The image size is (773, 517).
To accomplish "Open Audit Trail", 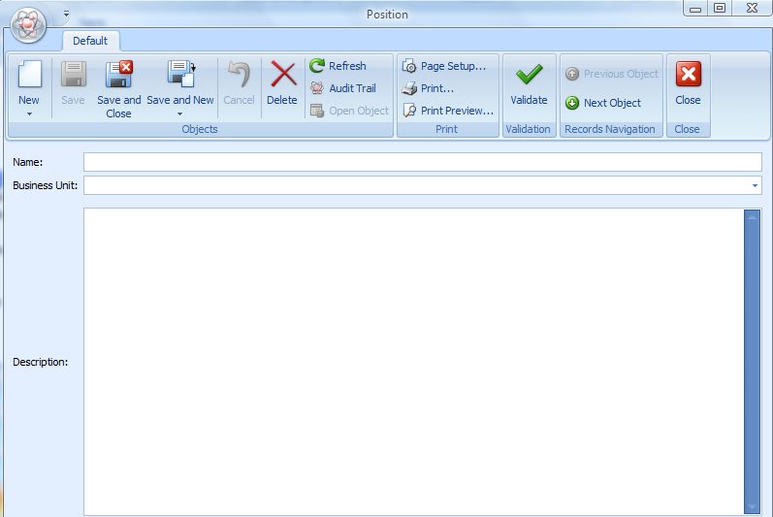I will click(x=343, y=88).
